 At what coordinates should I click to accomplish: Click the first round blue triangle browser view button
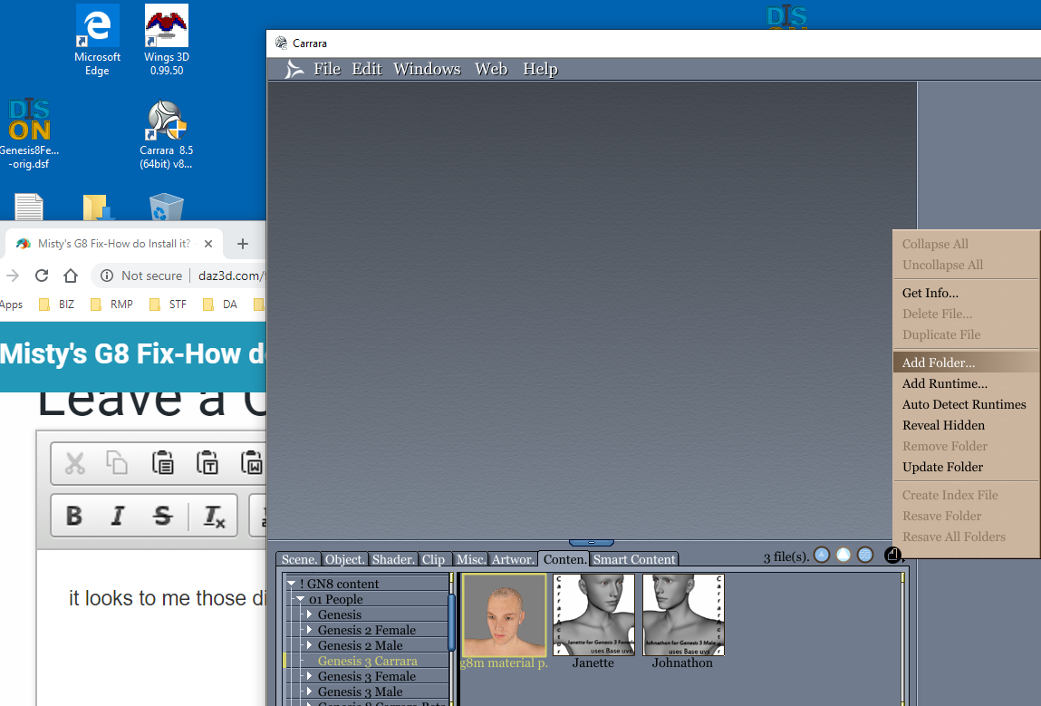(x=821, y=555)
